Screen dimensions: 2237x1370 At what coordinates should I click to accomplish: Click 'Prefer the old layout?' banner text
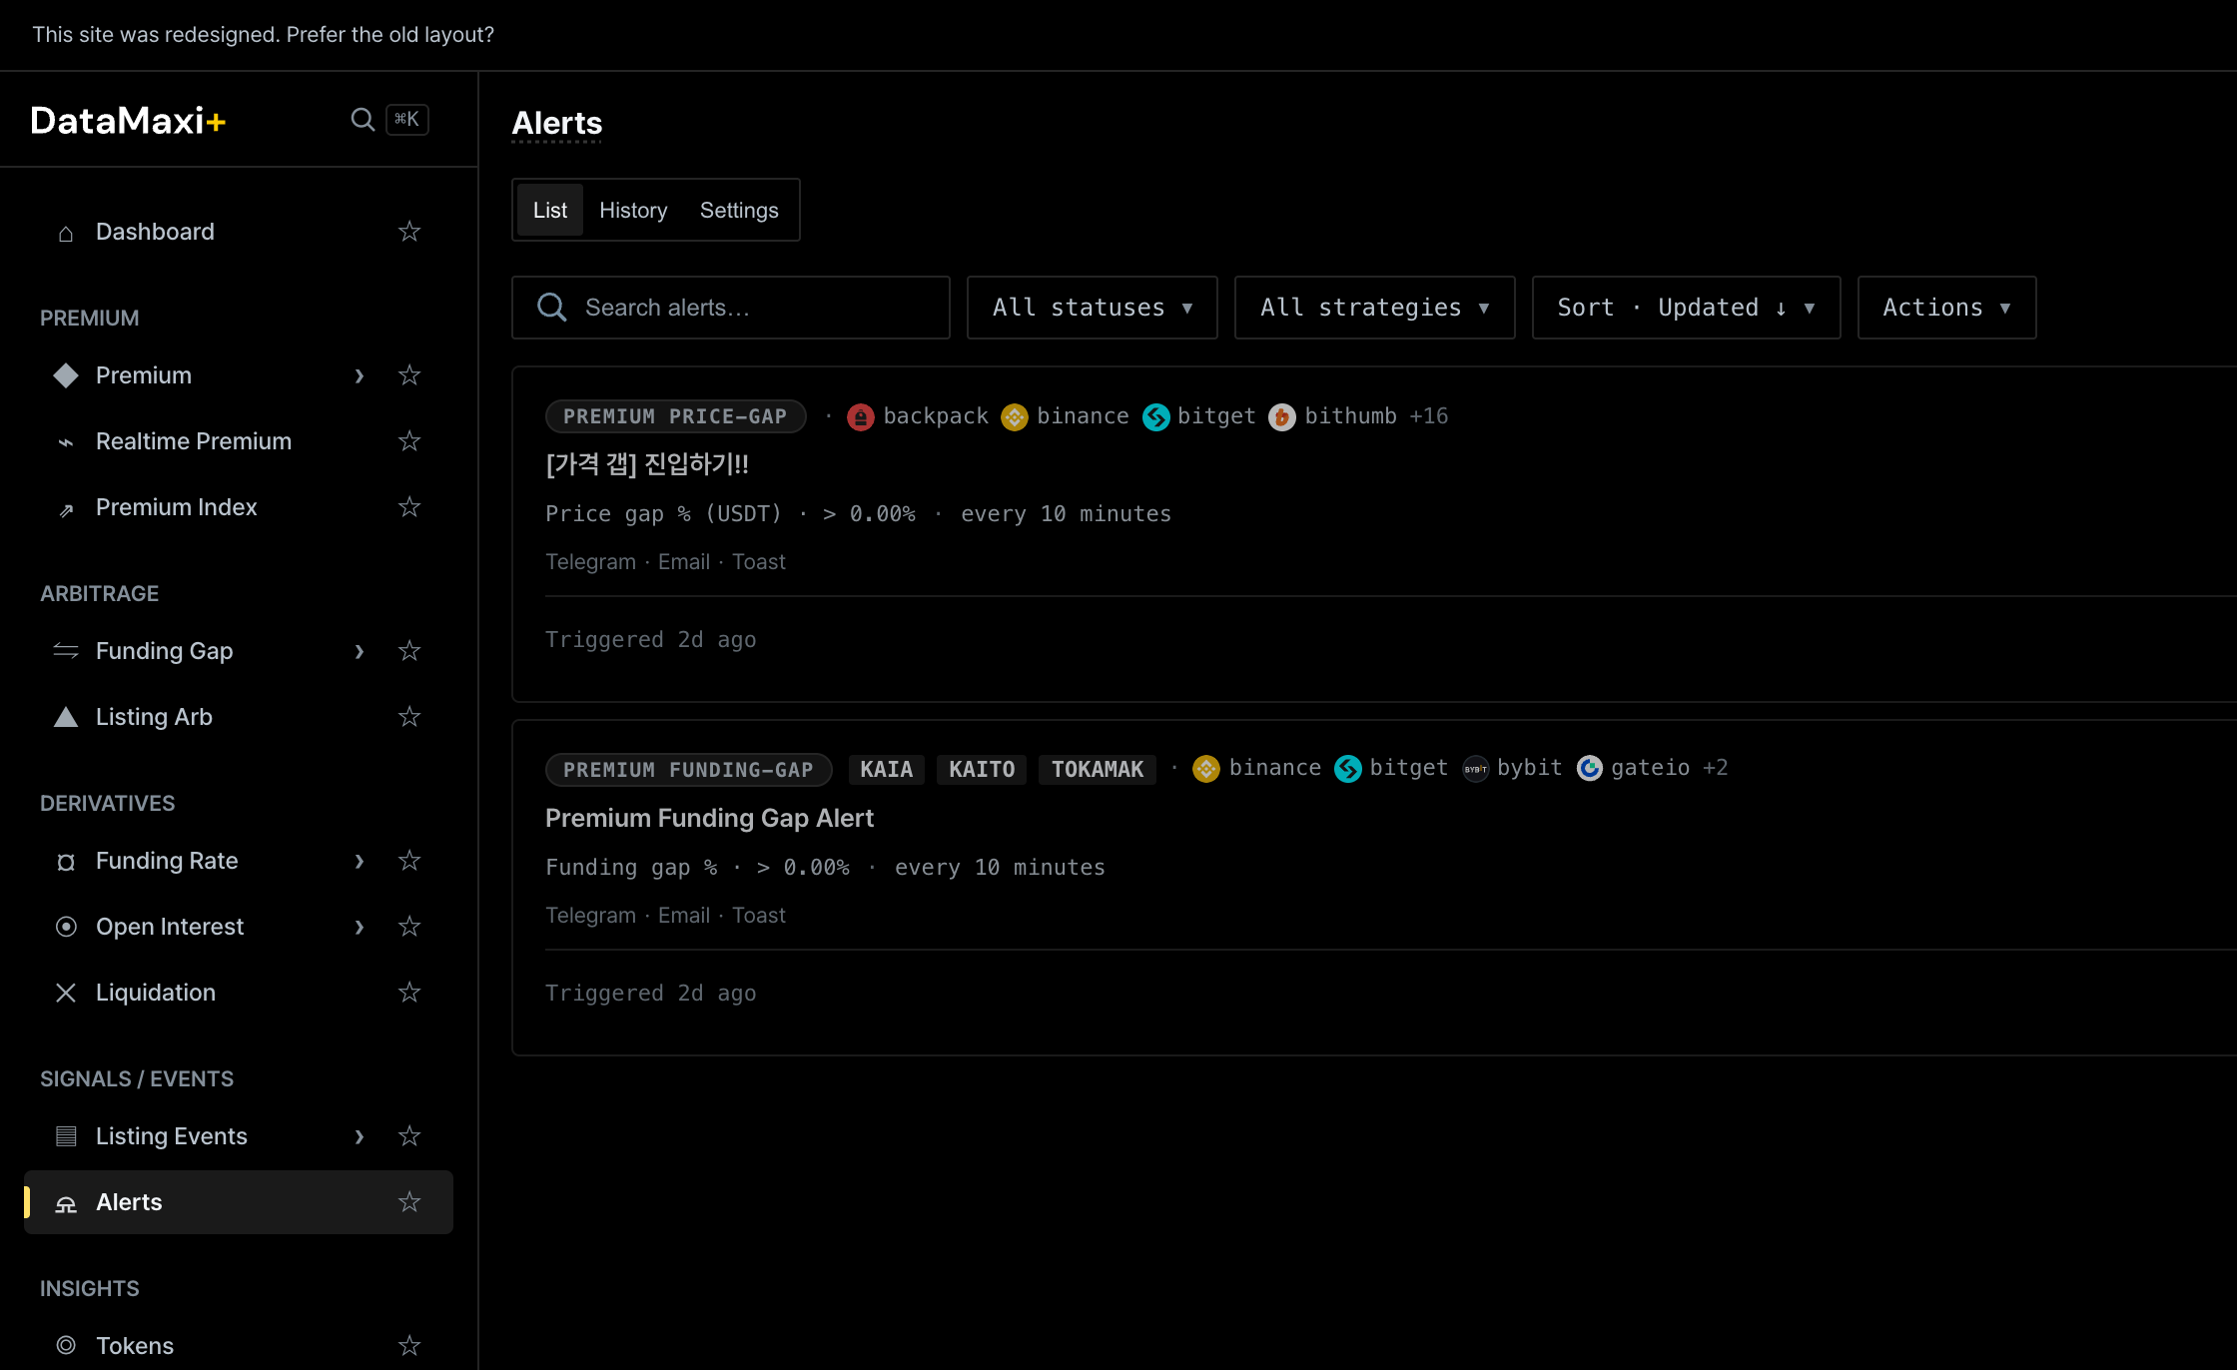coord(390,35)
